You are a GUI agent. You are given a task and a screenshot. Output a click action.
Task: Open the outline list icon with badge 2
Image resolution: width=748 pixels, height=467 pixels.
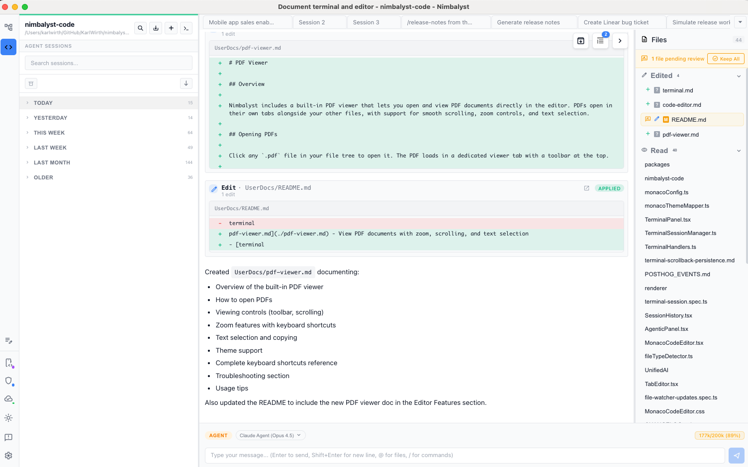[600, 41]
